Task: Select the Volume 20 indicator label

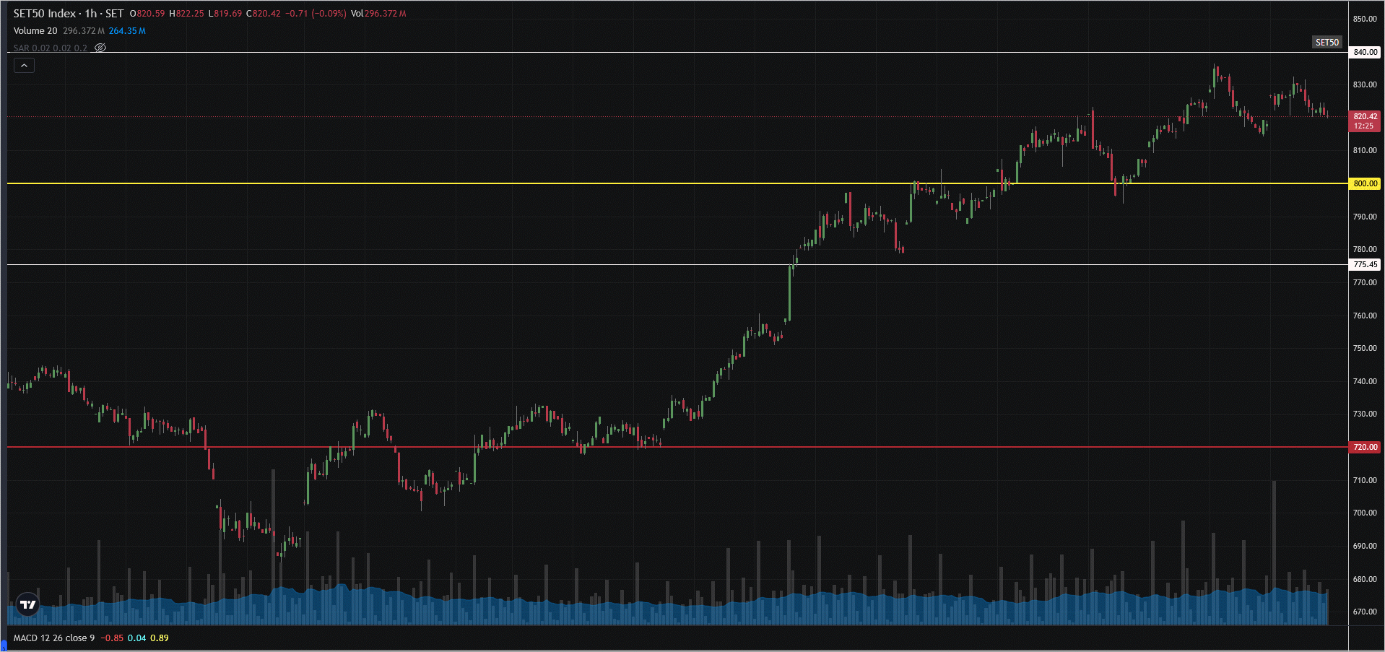Action: 35,31
